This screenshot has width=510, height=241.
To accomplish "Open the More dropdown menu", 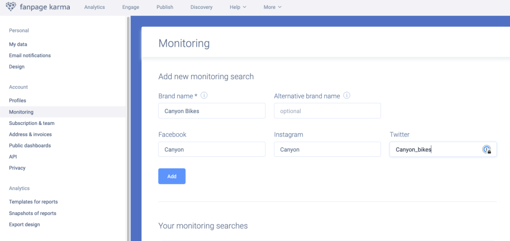I will tap(272, 7).
